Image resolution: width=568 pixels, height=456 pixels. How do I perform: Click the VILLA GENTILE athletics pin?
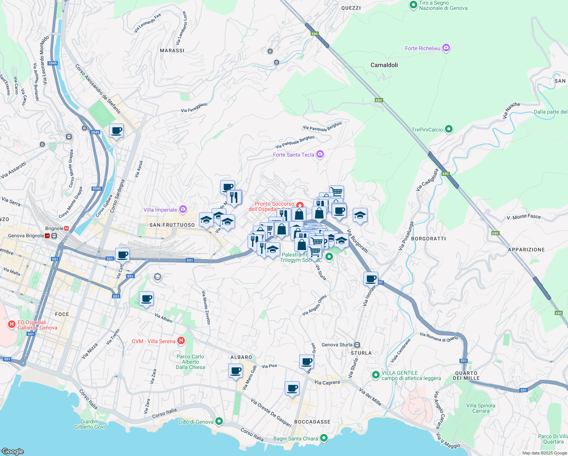376,375
